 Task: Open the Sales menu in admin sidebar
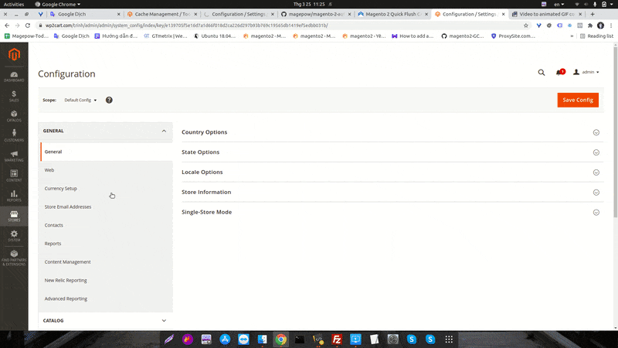14,96
